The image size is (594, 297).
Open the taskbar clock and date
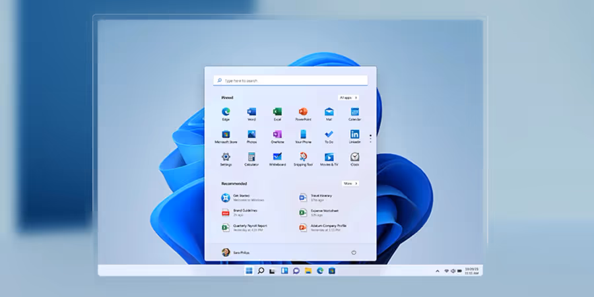click(472, 271)
